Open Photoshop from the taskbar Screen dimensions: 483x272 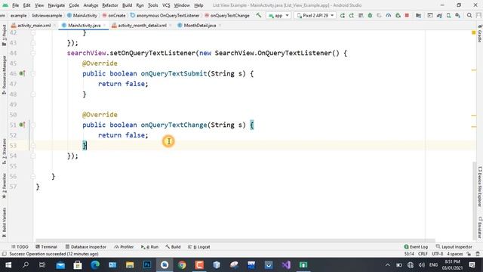click(x=147, y=265)
